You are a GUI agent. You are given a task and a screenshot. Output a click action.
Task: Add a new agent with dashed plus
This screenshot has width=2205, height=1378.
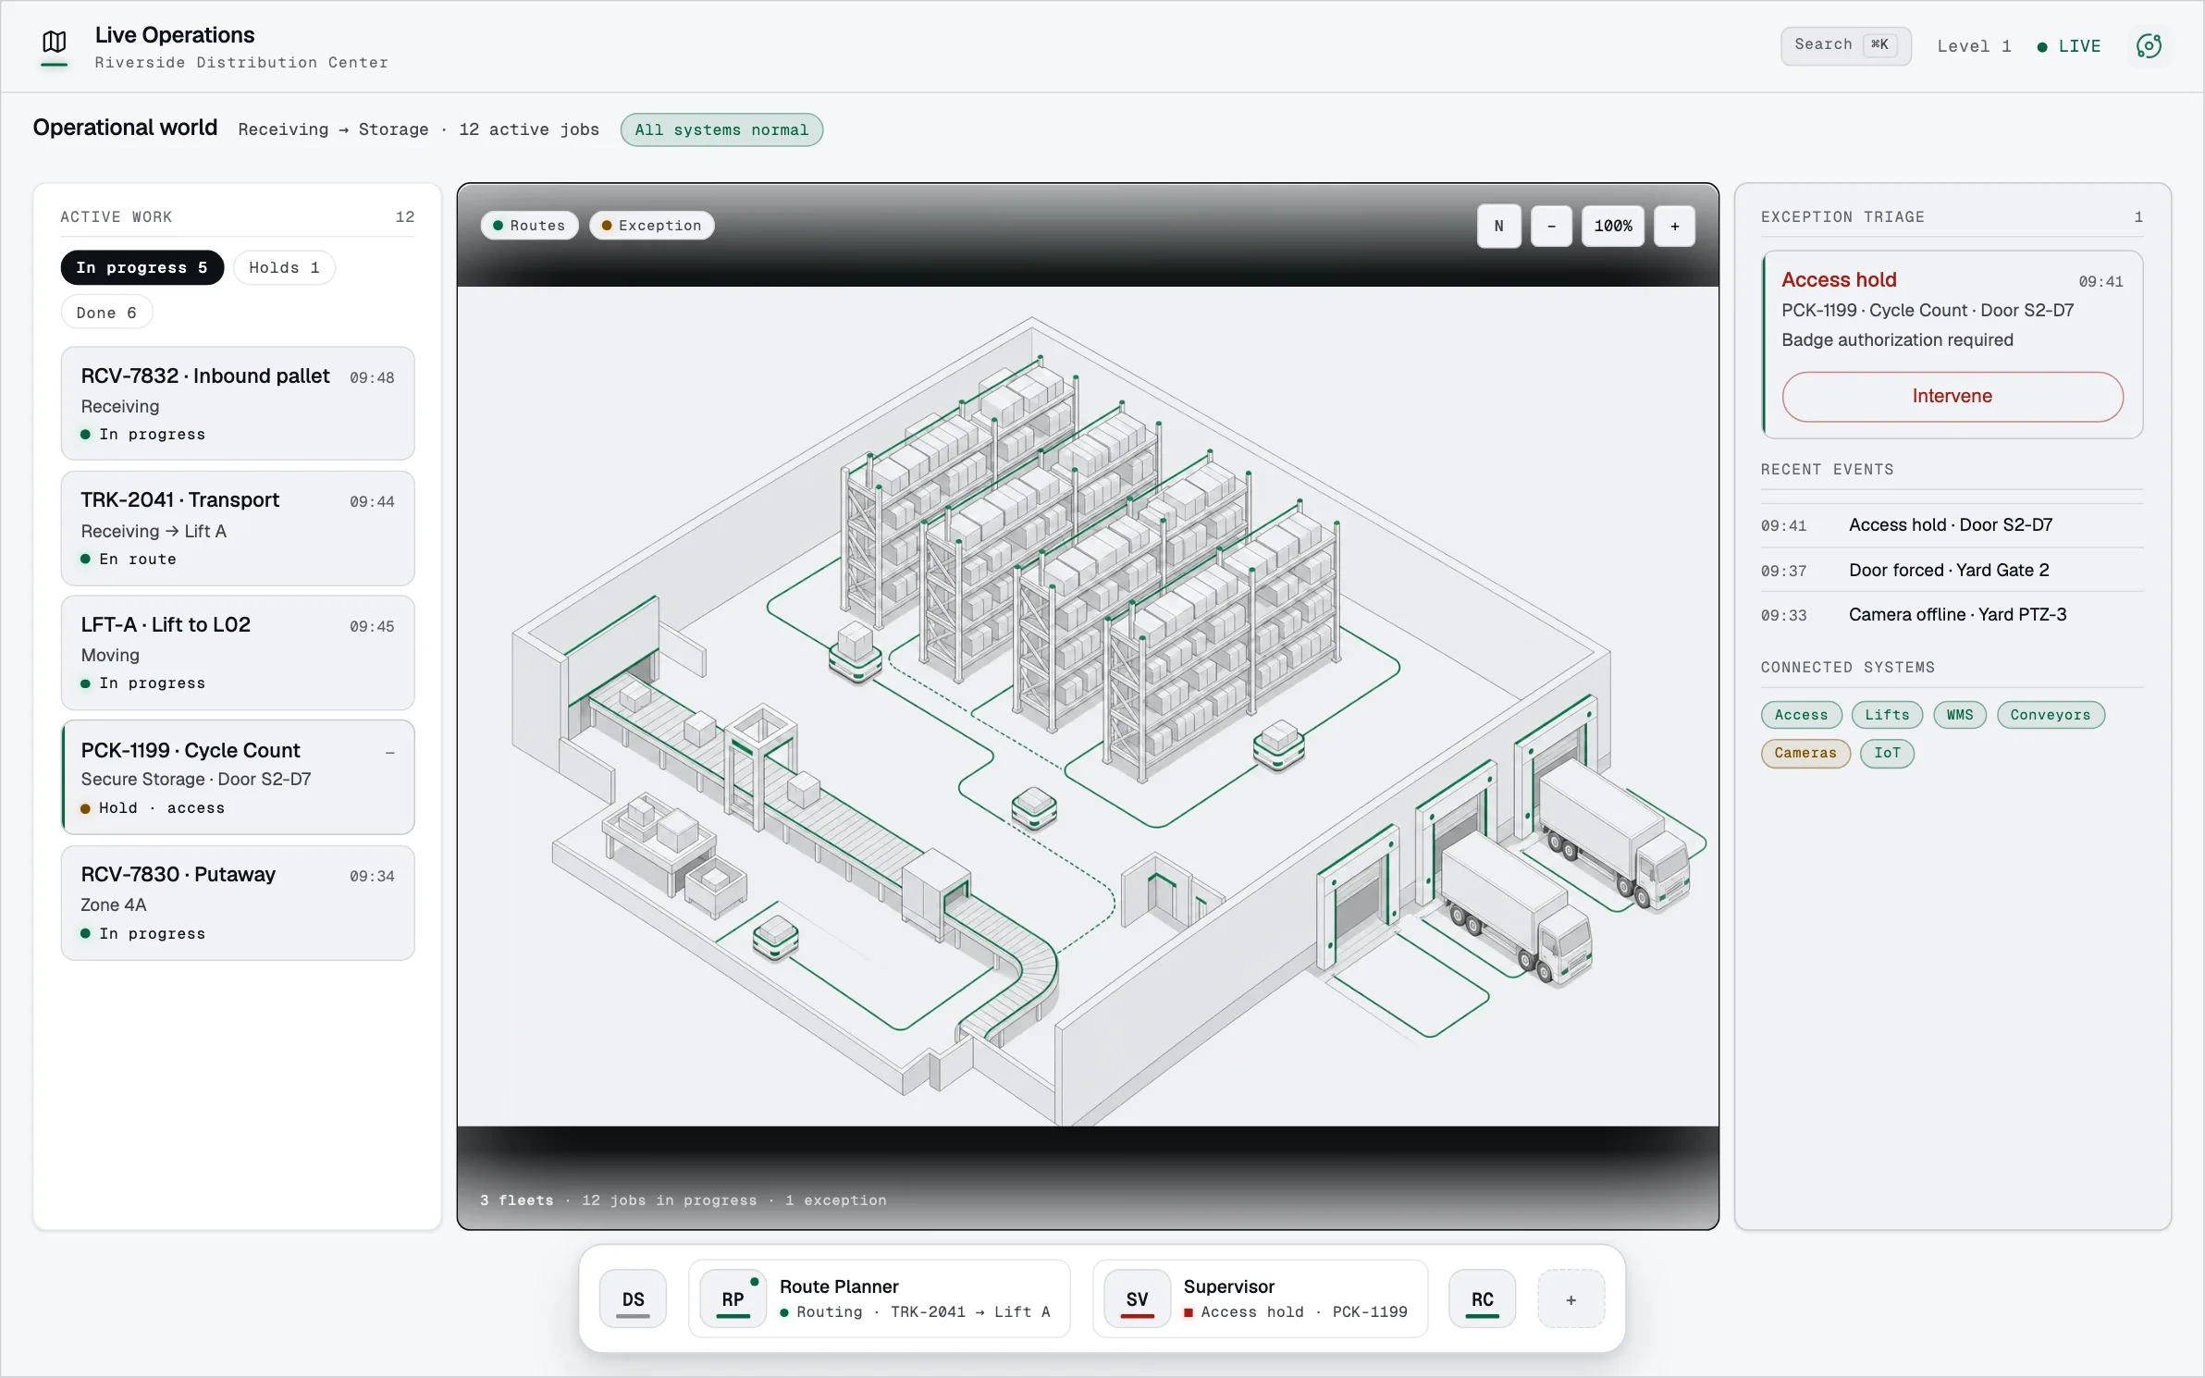coord(1571,1298)
